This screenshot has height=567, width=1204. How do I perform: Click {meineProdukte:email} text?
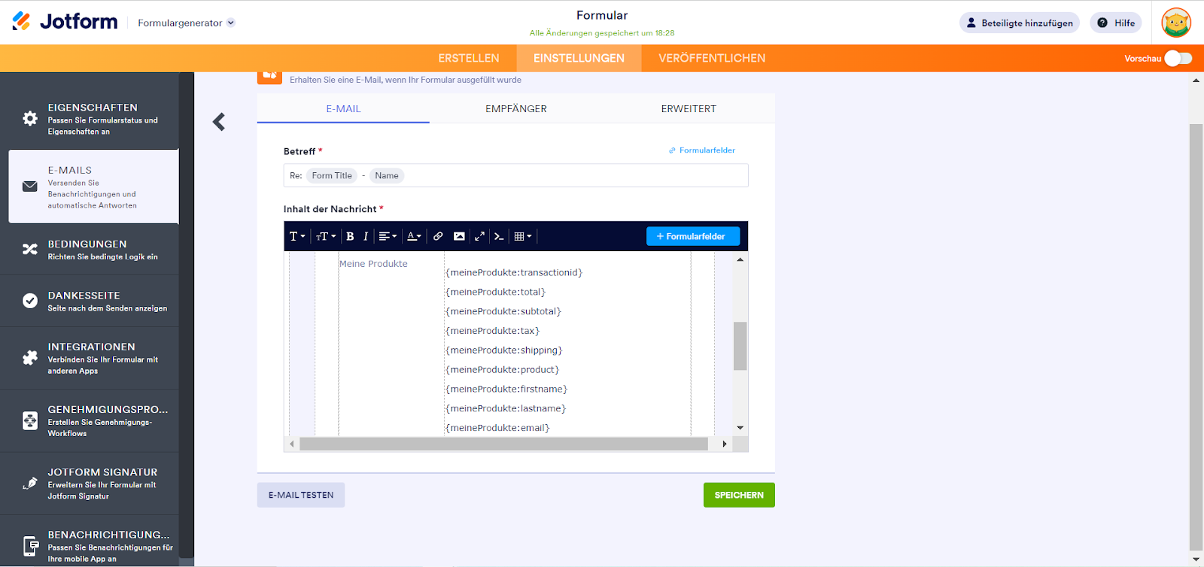point(498,428)
